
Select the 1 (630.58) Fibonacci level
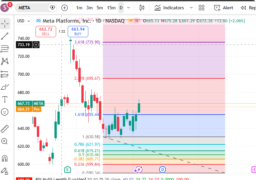coord(91,137)
